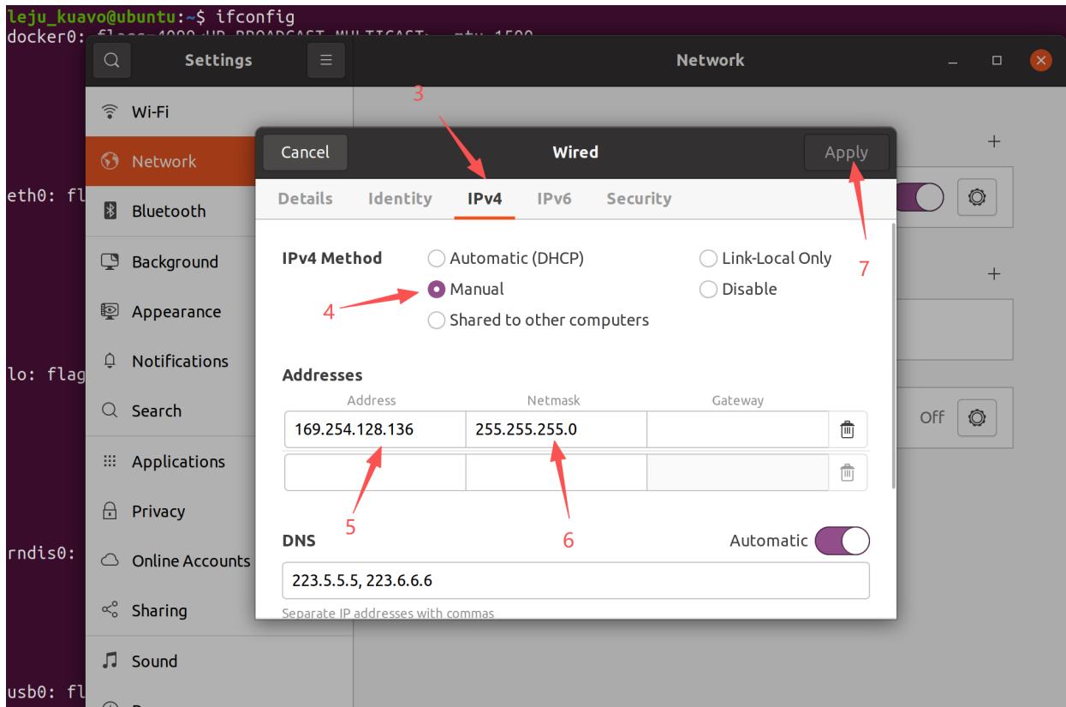Click the Apply button
Image resolution: width=1066 pixels, height=707 pixels.
click(846, 153)
